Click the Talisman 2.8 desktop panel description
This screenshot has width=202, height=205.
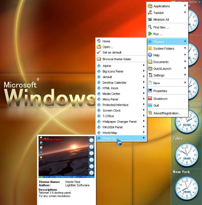click(x=55, y=193)
